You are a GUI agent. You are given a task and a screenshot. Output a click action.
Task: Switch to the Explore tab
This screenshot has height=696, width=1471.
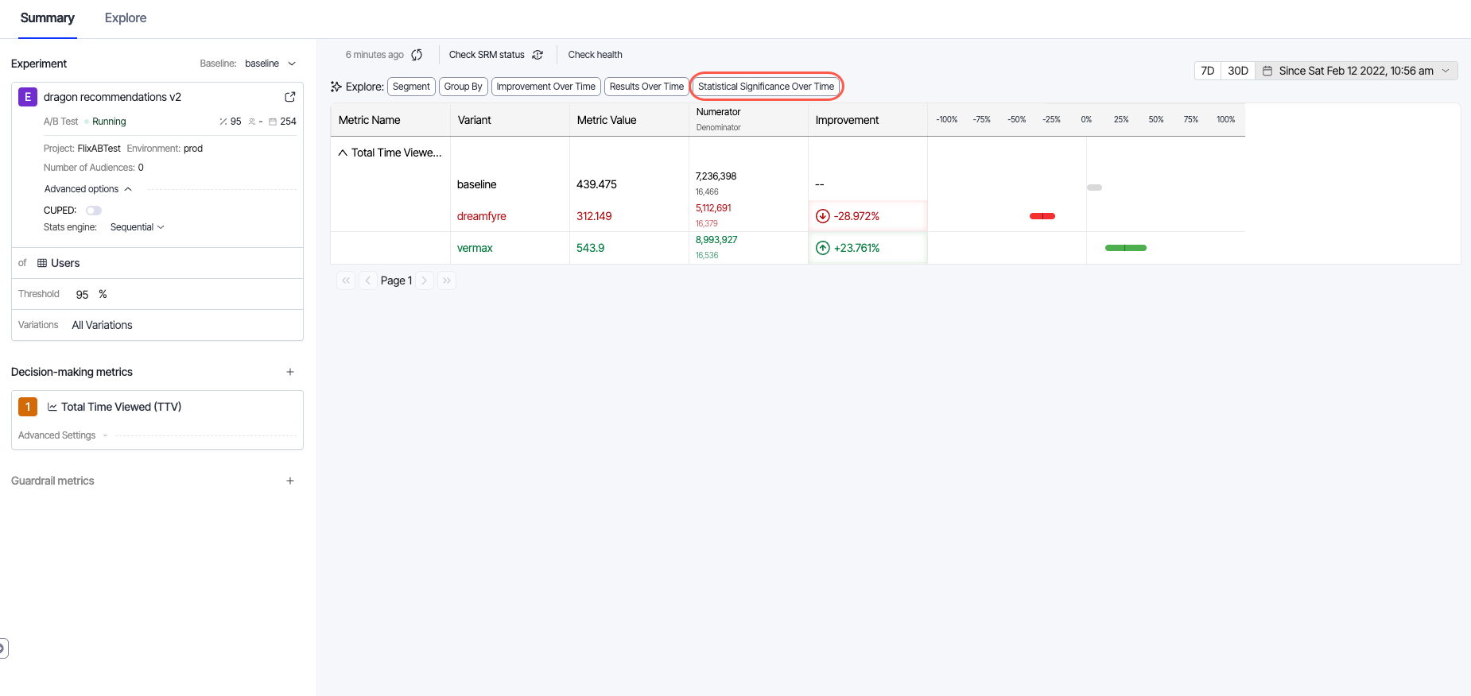pyautogui.click(x=126, y=18)
